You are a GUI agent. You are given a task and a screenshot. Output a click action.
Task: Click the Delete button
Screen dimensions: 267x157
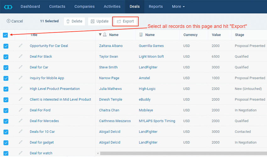coord(74,21)
